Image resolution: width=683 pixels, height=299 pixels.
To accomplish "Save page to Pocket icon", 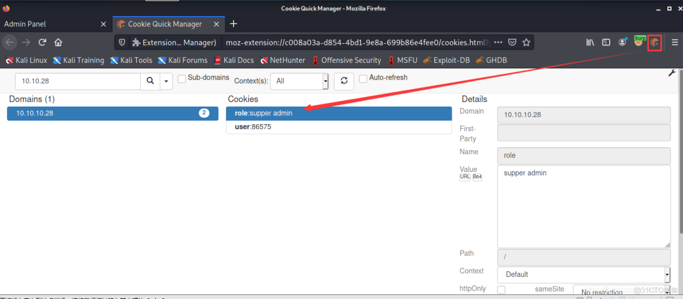I will tap(513, 42).
